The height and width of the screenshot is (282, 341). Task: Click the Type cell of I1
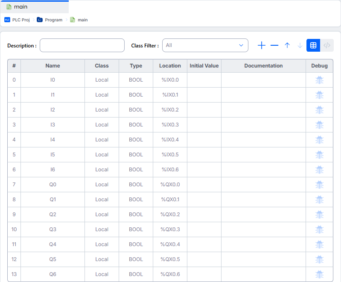pos(136,95)
